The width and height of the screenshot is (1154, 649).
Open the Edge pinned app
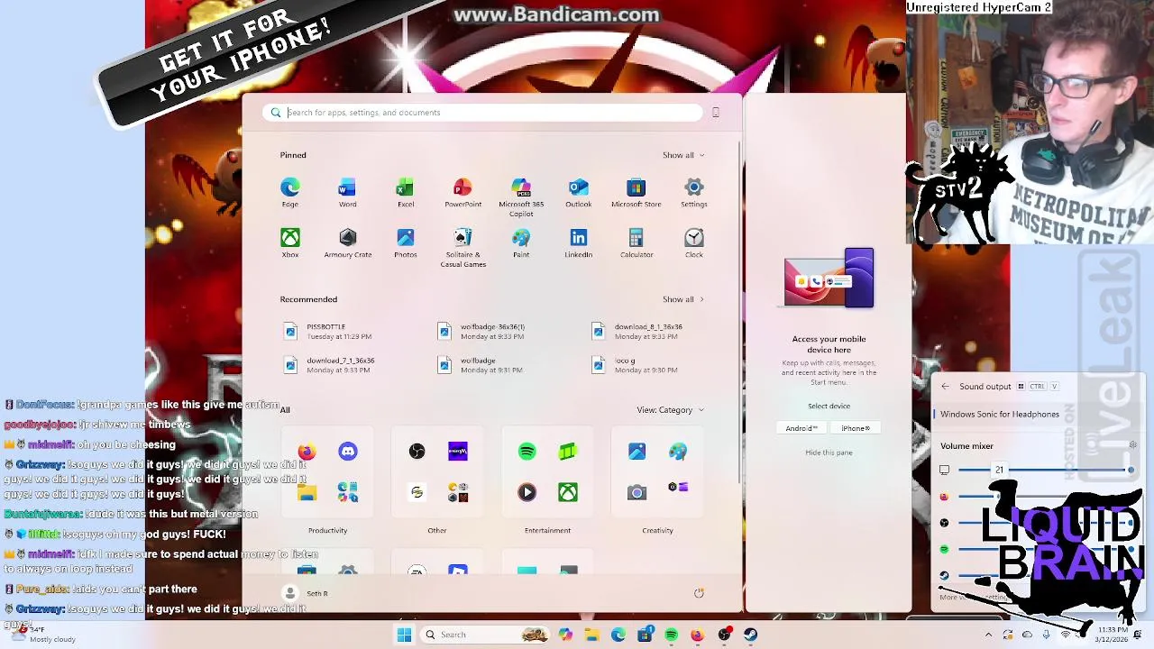289,192
